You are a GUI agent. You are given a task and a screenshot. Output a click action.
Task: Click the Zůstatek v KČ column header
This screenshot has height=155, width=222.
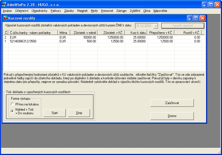(x=111, y=33)
